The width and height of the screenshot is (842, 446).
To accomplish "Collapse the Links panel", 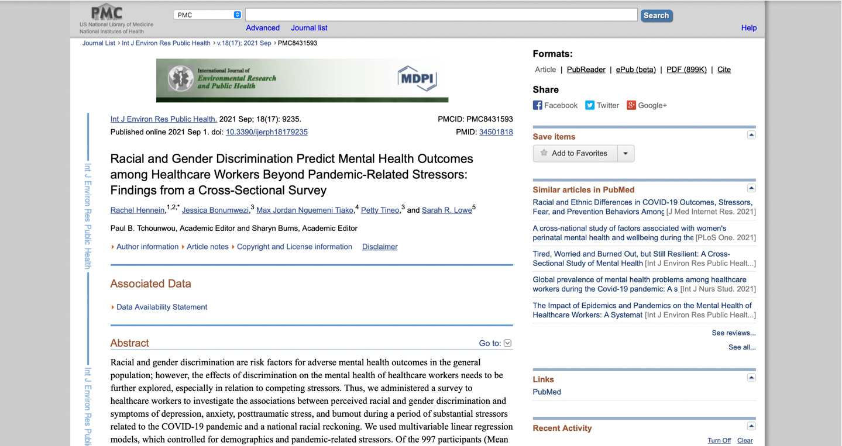I will (751, 378).
